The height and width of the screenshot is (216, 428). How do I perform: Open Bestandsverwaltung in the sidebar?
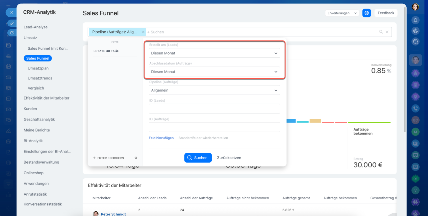[x=41, y=162]
